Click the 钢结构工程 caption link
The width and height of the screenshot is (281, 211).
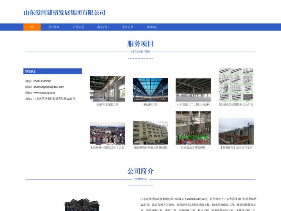pos(150,105)
